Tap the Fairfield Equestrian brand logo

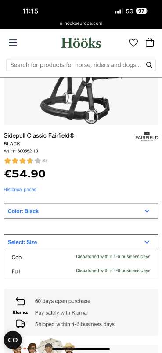tap(147, 137)
